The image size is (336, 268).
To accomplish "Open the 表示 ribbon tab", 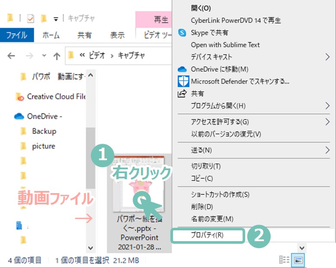I will point(117,35).
